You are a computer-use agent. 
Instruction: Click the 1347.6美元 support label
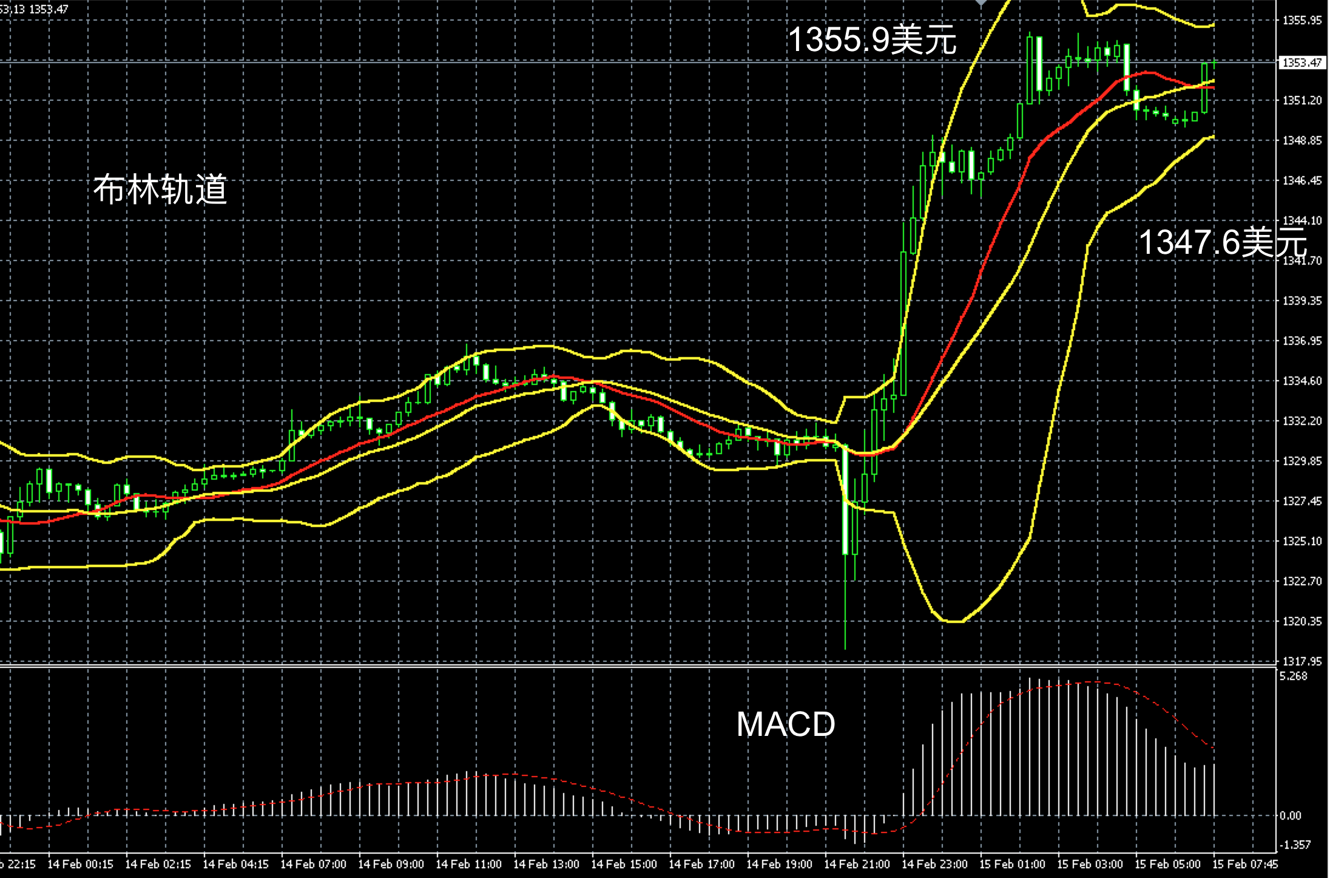(x=1223, y=242)
